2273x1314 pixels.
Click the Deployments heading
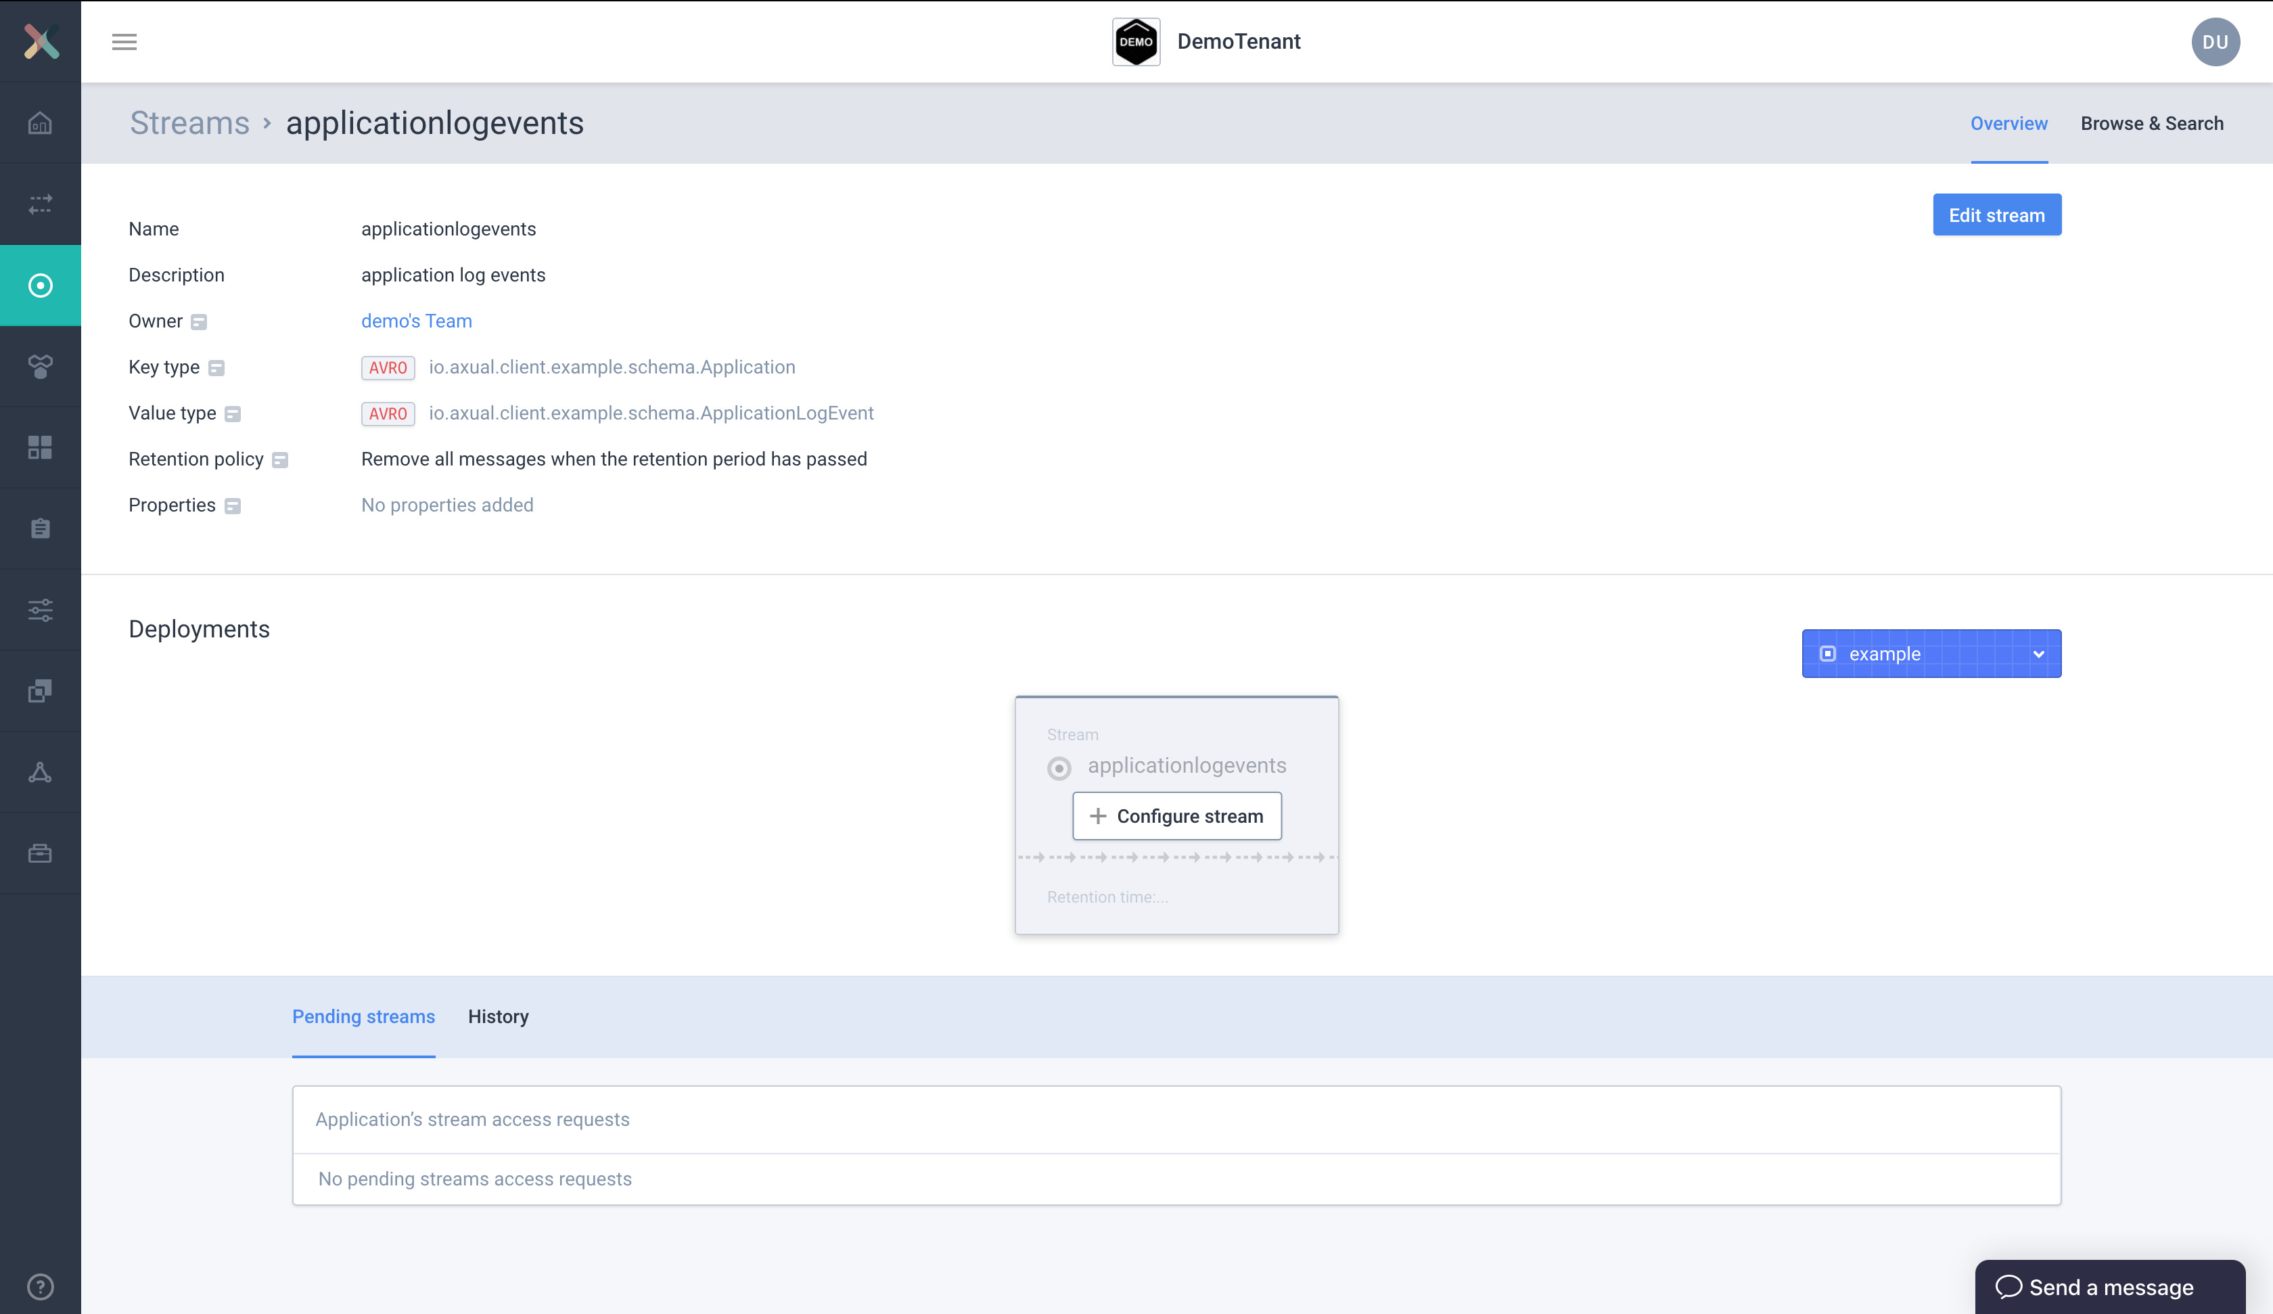200,629
